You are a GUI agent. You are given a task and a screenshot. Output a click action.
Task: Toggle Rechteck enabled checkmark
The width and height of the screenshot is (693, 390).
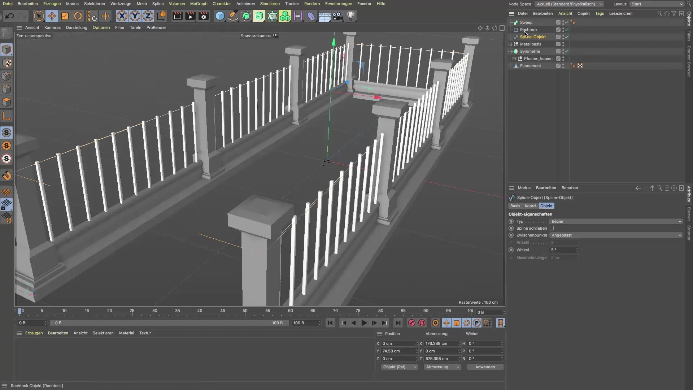[x=567, y=30]
